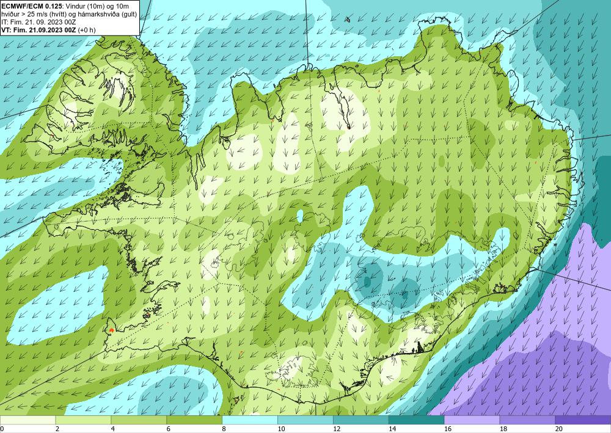Image resolution: width=611 pixels, height=433 pixels.
Task: Click the light cyan 8–10 m/s legend swatch
Action: pyautogui.click(x=250, y=420)
